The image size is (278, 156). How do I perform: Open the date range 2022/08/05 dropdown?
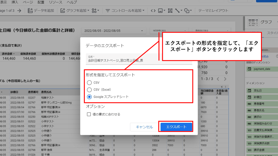coord(114,31)
